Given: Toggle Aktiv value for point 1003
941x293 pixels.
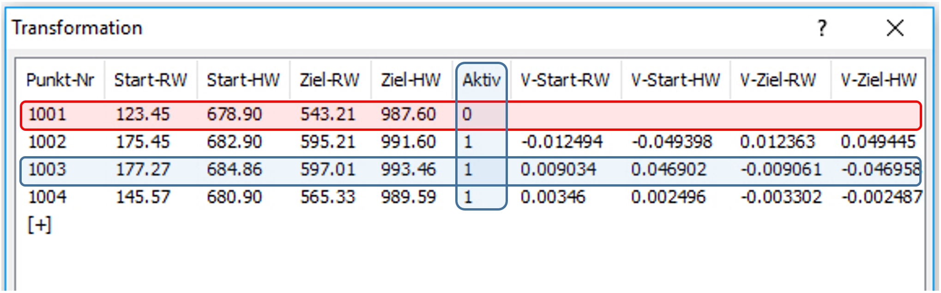Looking at the screenshot, I should click(468, 169).
